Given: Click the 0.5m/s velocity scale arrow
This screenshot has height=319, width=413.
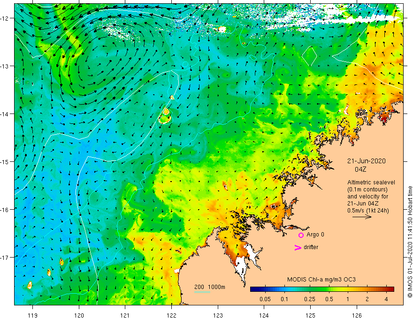Looking at the screenshot, I should click(362, 217).
